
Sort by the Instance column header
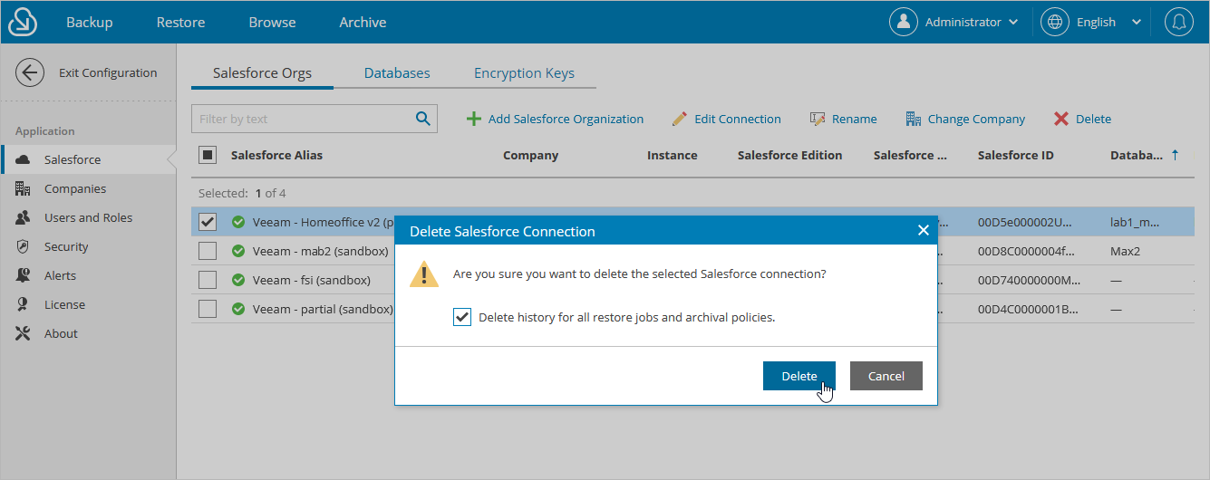672,155
